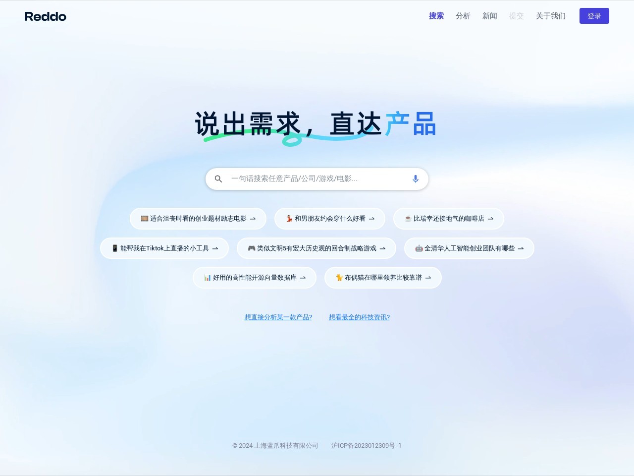Image resolution: width=634 pixels, height=476 pixels.
Task: Click the coffee cup icon on café suggestion
Action: [408, 219]
